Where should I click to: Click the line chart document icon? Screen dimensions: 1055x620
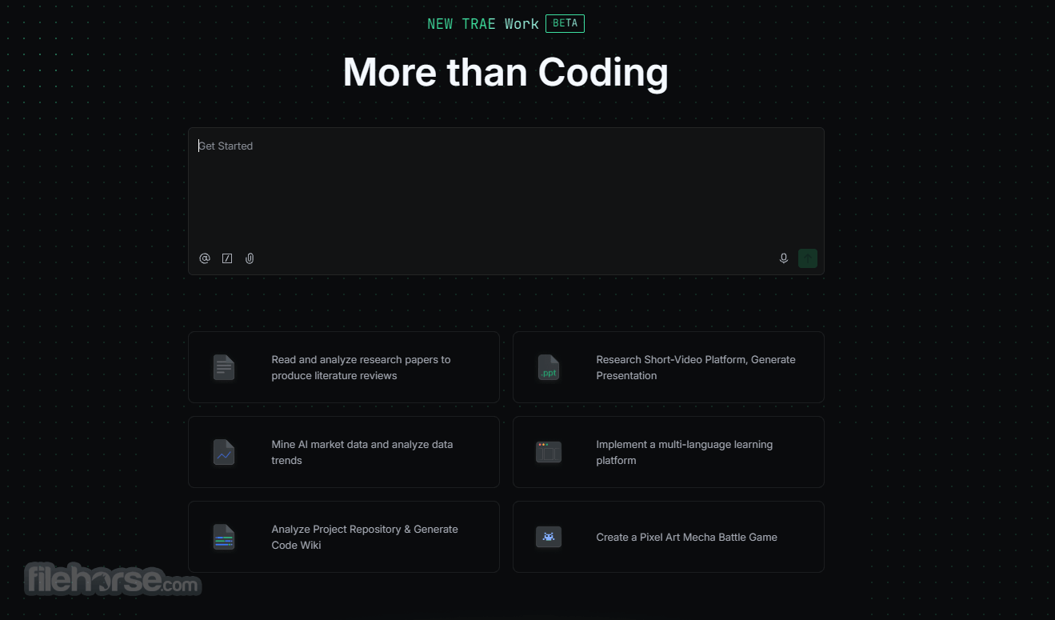pos(224,452)
